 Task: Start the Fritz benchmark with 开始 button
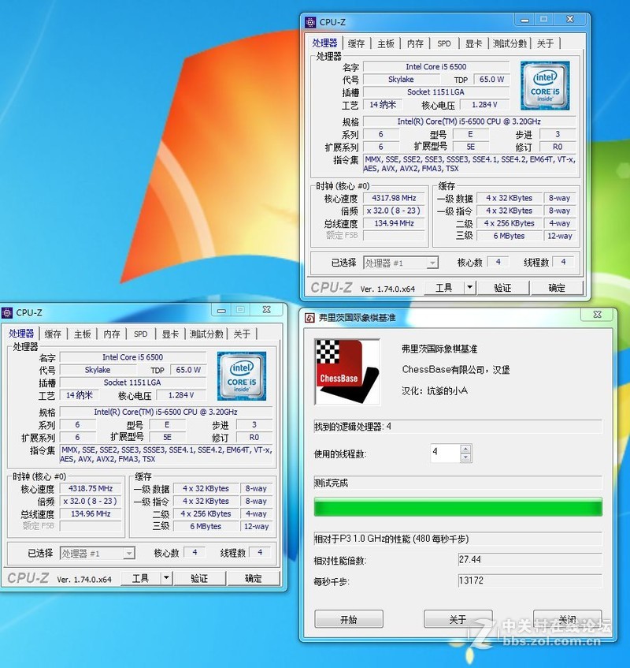point(348,619)
